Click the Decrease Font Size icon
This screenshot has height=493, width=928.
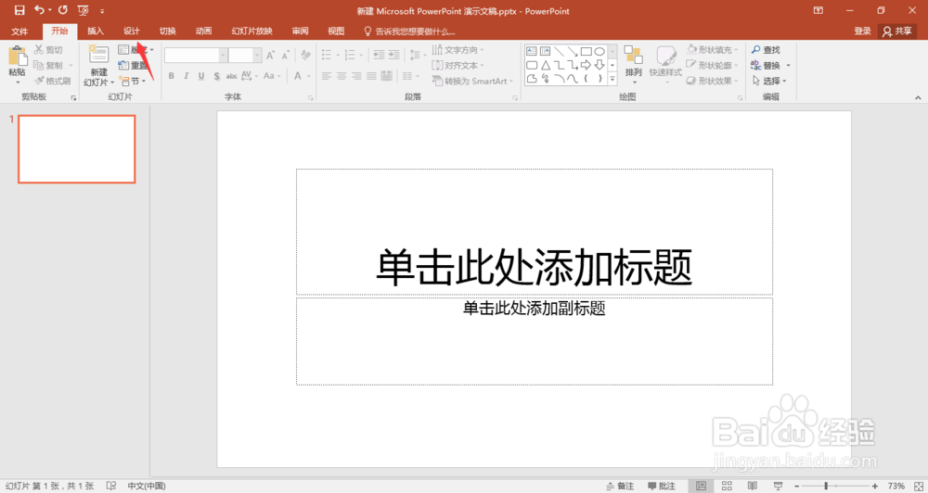click(x=285, y=56)
